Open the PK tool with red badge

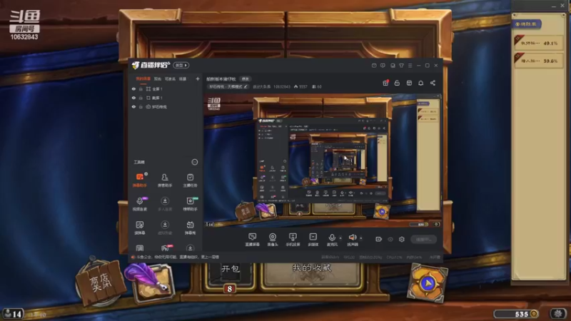coord(166,248)
